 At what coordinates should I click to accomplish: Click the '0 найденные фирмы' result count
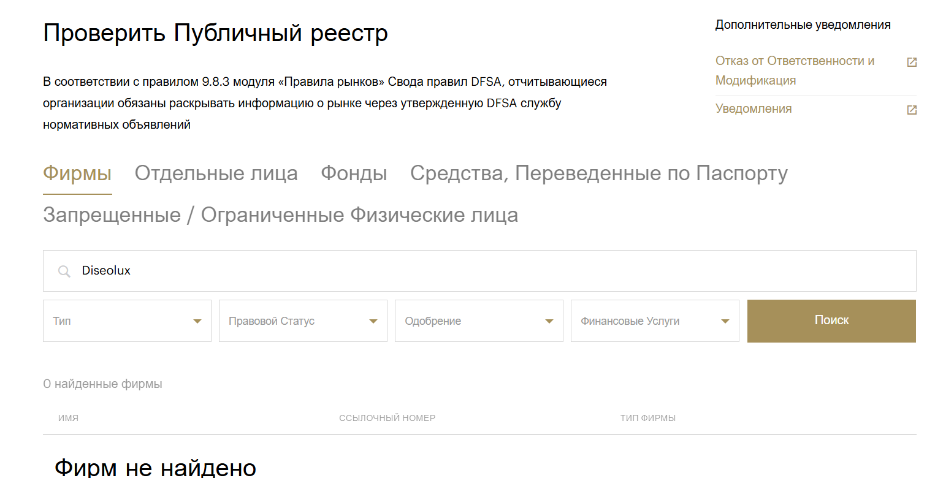click(102, 384)
